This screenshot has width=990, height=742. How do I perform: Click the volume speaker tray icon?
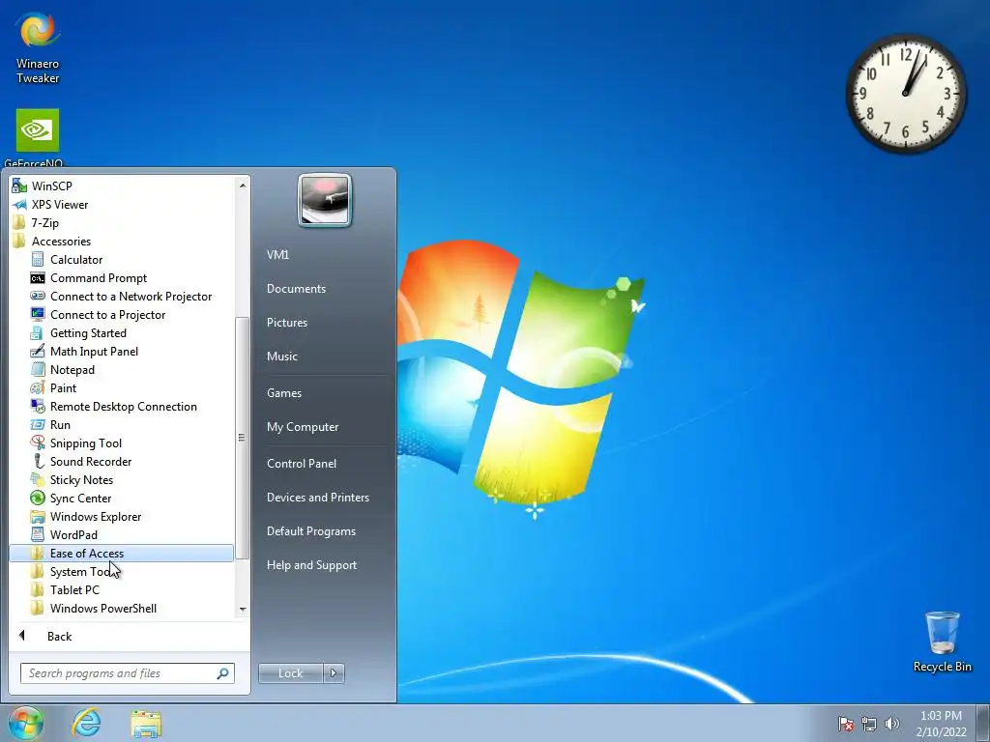(x=891, y=724)
